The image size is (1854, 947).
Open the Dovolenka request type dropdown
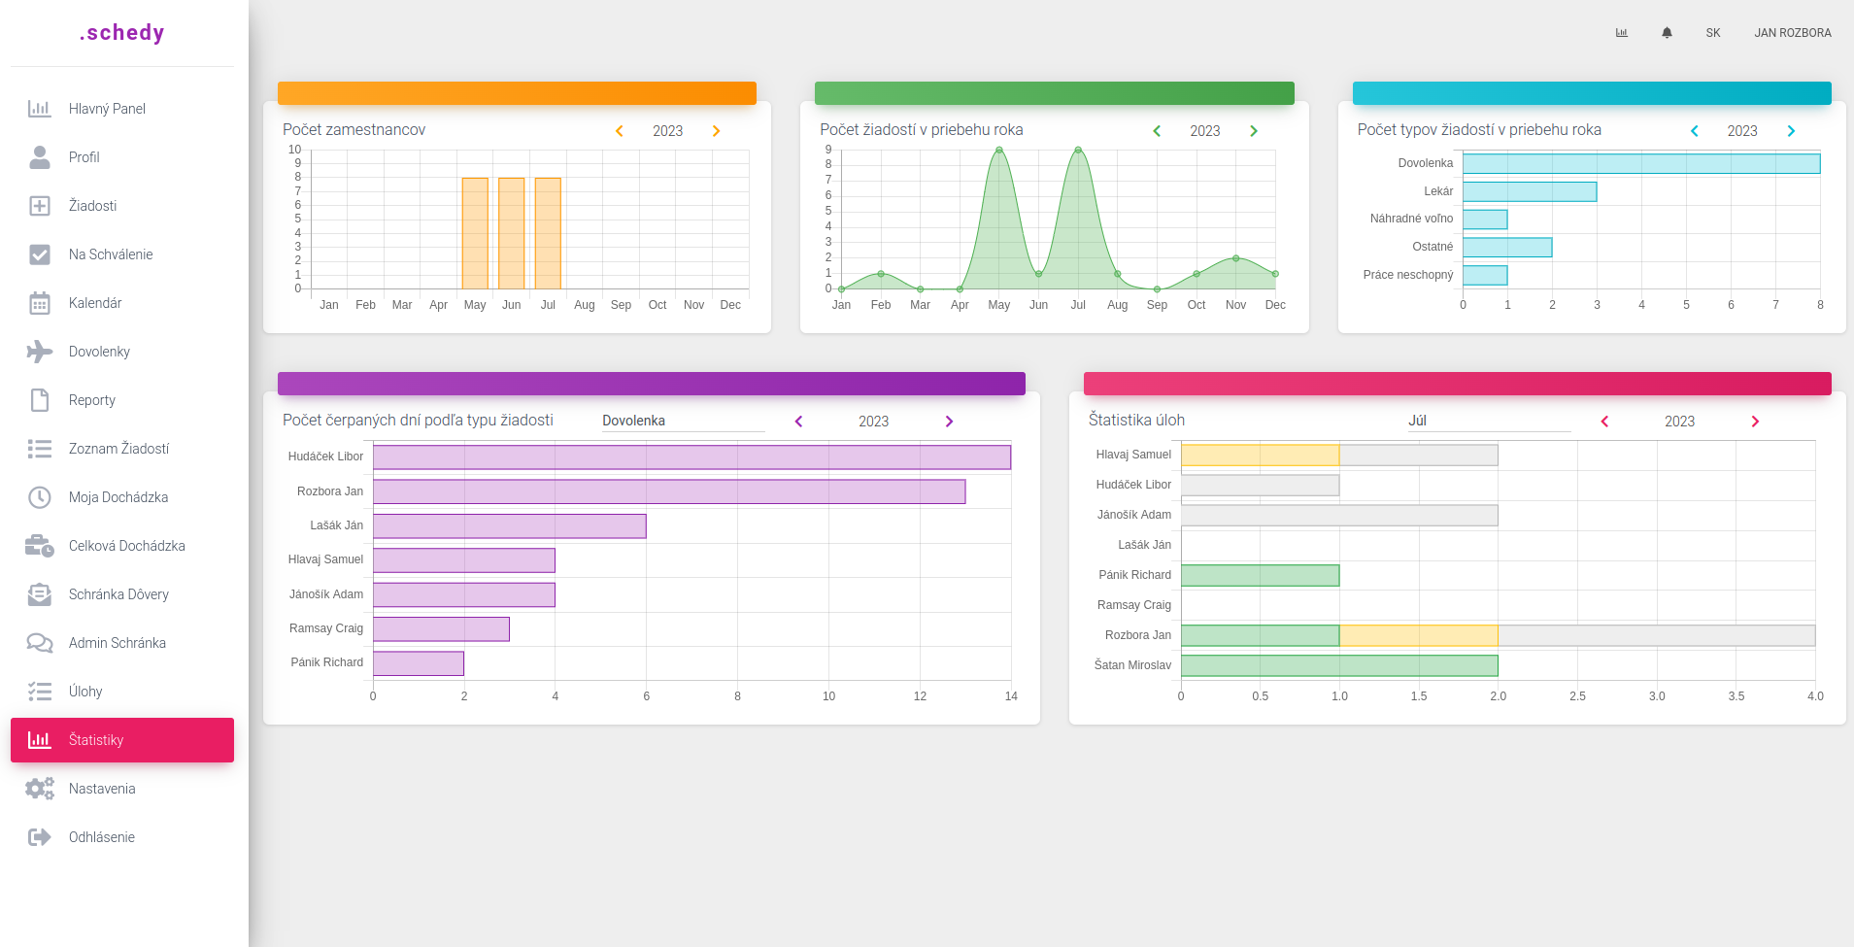pos(683,421)
